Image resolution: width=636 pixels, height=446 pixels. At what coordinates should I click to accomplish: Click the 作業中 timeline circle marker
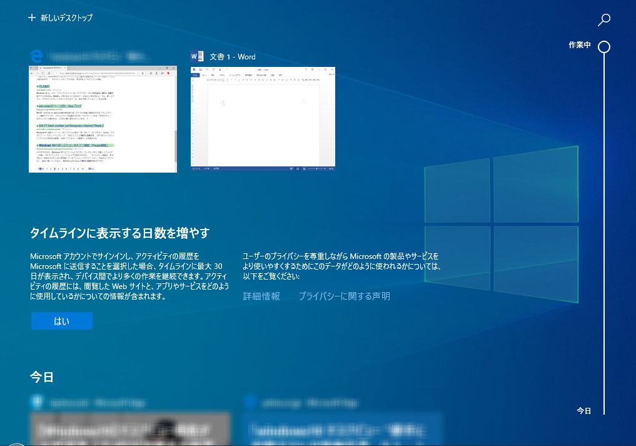pyautogui.click(x=604, y=47)
